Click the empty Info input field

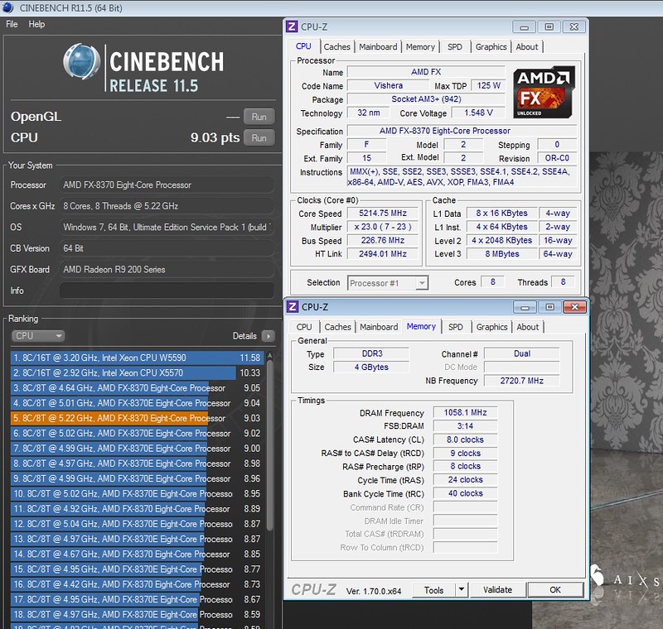167,290
